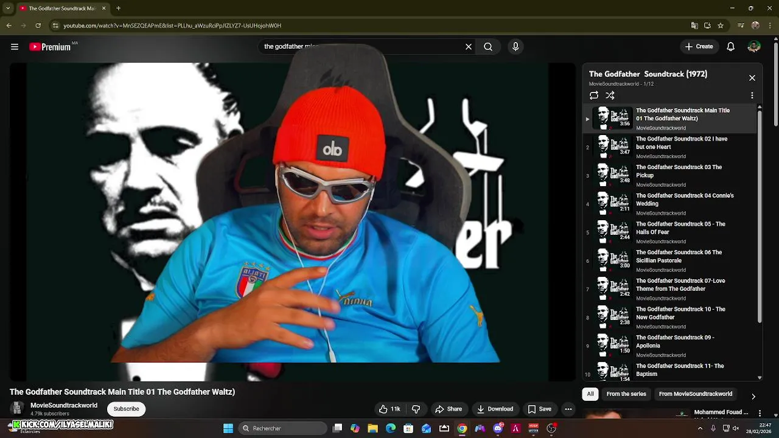Open File Explorer from taskbar
779x438 pixels.
point(372,428)
